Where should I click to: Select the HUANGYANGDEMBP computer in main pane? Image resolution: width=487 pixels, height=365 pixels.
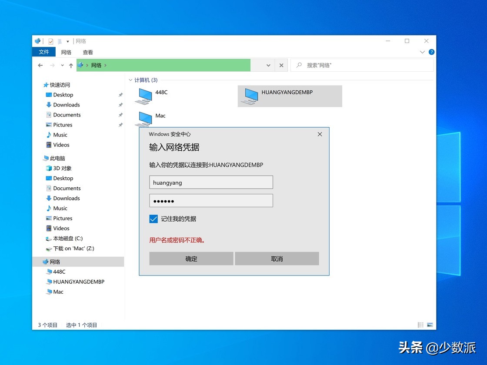click(x=290, y=96)
